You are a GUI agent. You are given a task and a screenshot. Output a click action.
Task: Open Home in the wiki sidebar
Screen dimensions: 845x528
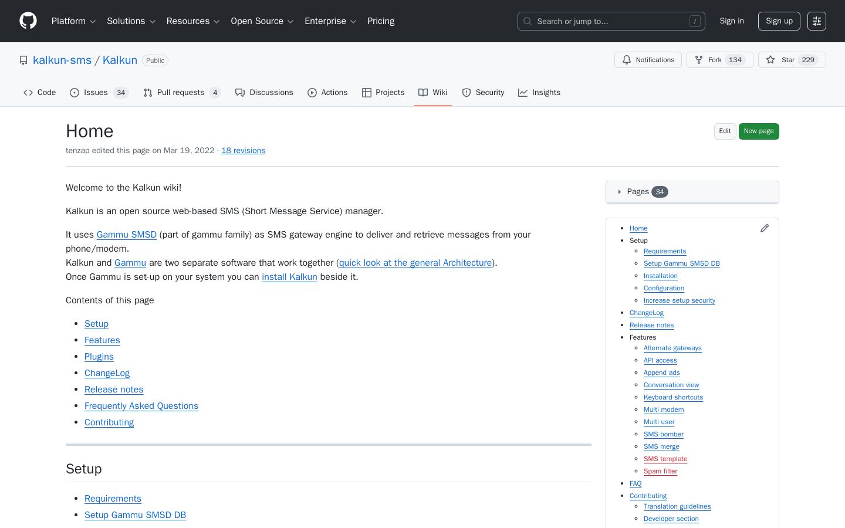(x=638, y=229)
